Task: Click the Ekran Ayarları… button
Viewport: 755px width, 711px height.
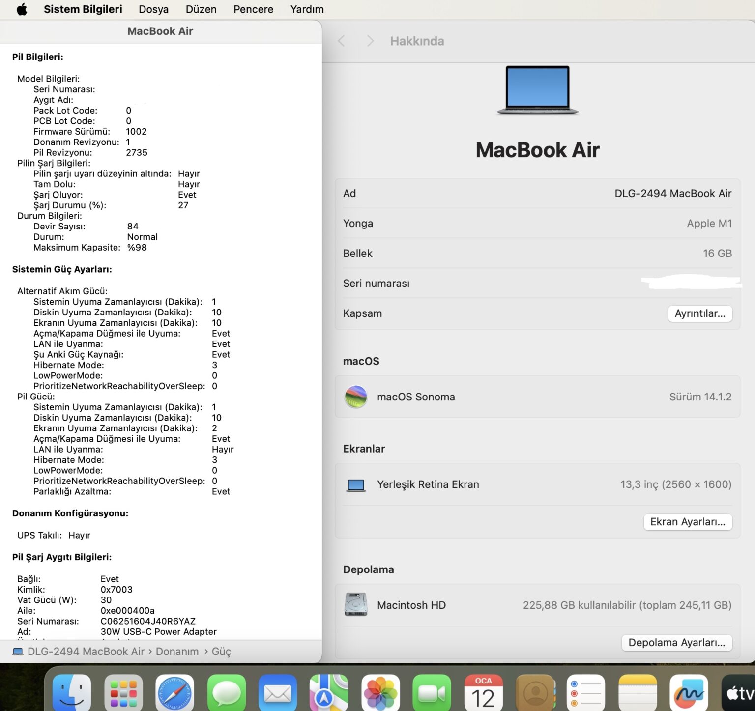Action: pos(688,522)
